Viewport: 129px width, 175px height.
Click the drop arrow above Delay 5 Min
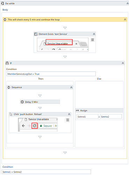(40, 96)
